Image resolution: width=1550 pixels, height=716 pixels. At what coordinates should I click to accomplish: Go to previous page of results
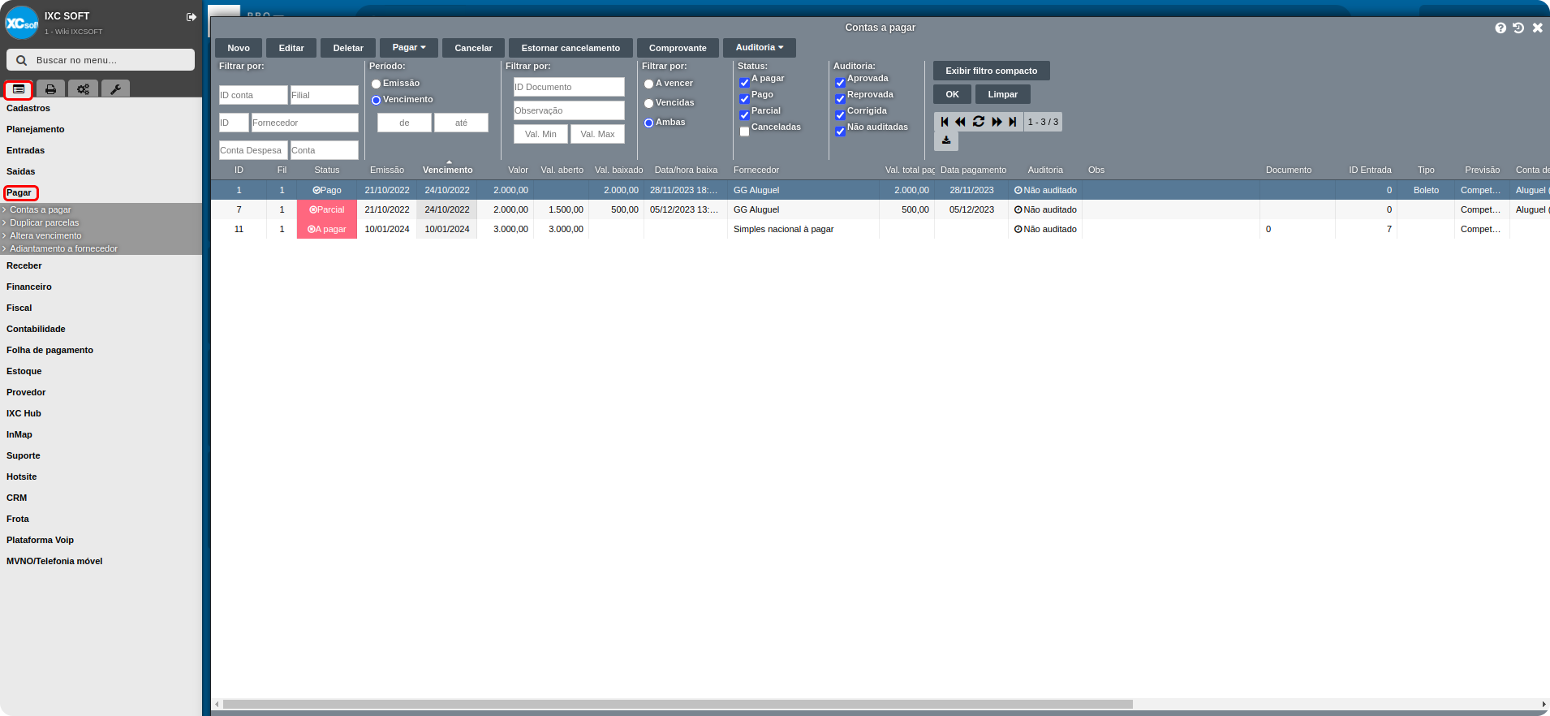click(x=960, y=122)
